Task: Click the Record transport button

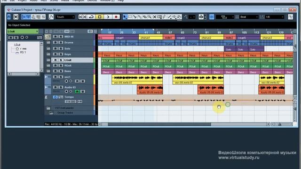Action: click(x=116, y=17)
